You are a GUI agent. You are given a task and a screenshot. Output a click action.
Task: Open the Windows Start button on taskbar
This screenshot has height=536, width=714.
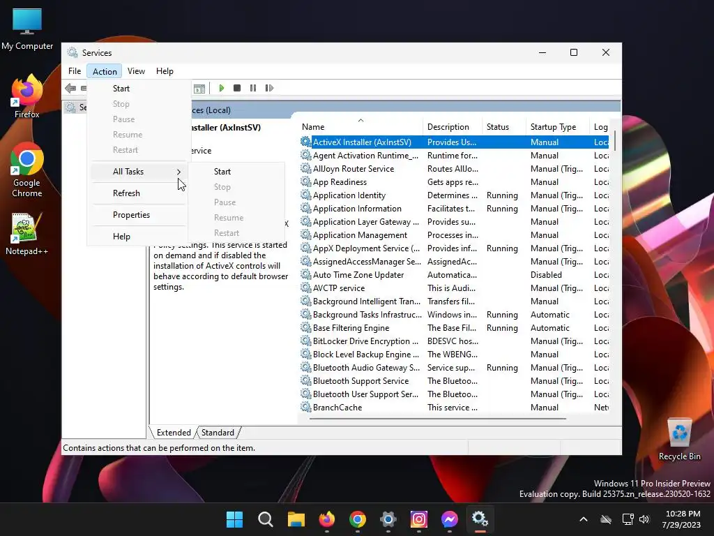click(x=234, y=519)
